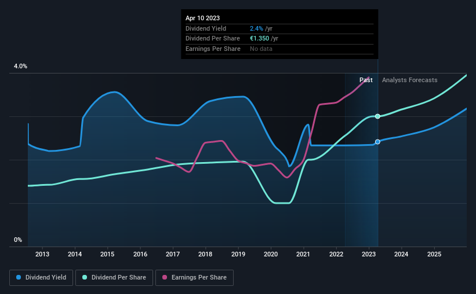
Task: Toggle the Dividend Per Share legend button
Action: coord(114,278)
